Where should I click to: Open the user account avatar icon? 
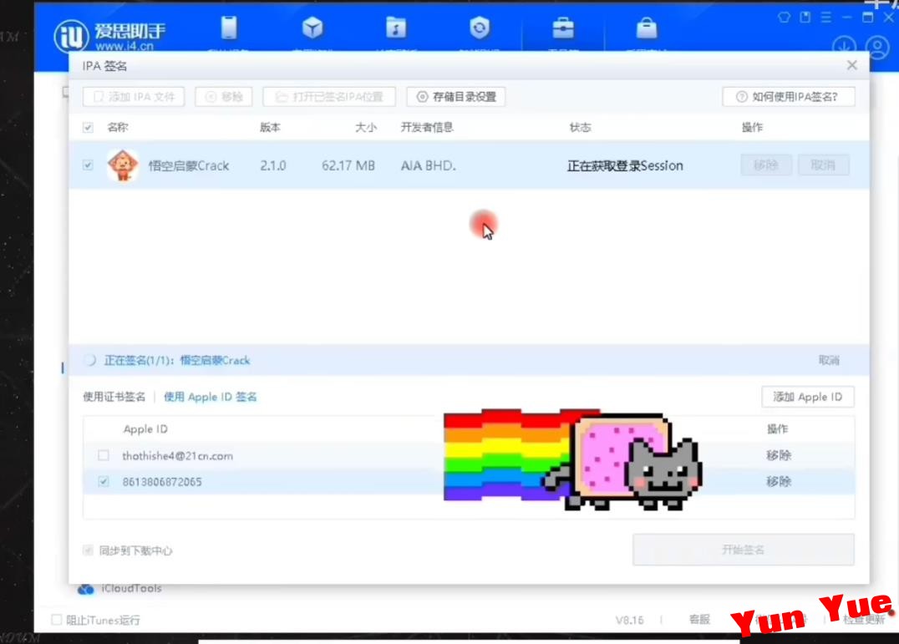point(877,48)
